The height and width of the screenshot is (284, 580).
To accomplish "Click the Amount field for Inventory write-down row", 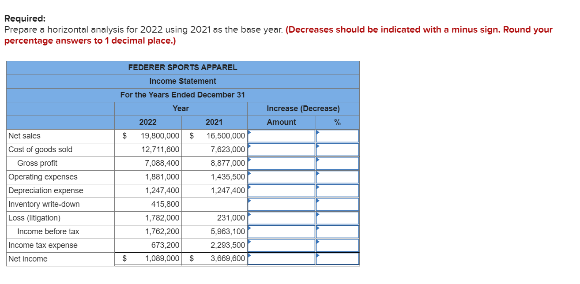I will coord(281,204).
